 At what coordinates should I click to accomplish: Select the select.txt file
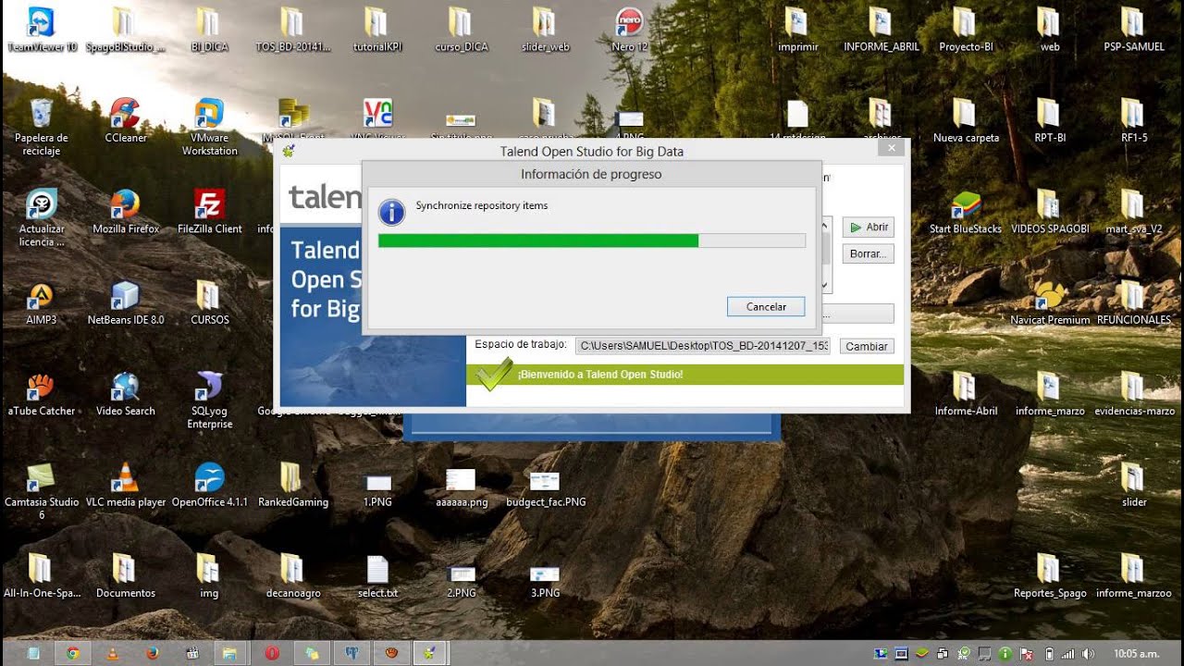click(x=377, y=576)
